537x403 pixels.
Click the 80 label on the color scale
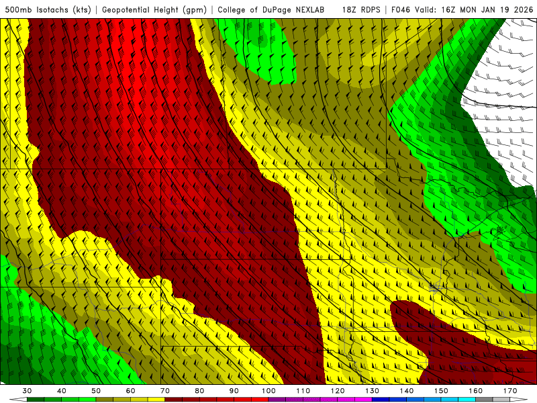click(199, 391)
